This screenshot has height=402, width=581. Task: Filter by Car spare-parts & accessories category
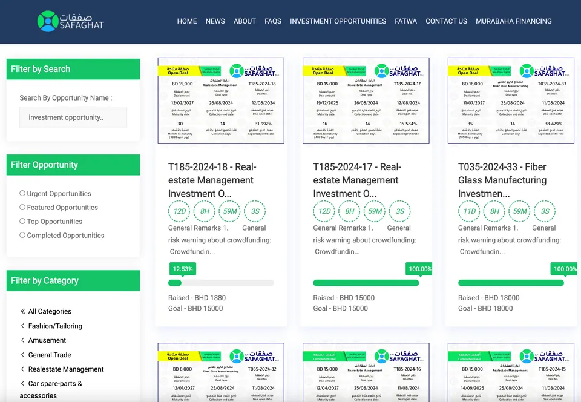(51, 389)
